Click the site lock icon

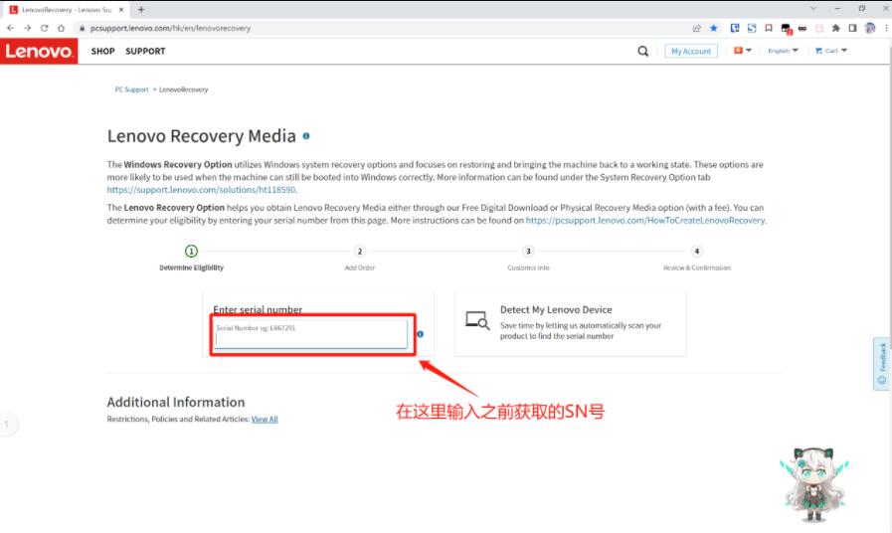[82, 28]
